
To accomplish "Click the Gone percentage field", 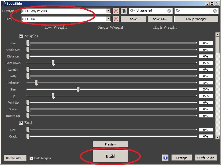I will tap(206, 43).
